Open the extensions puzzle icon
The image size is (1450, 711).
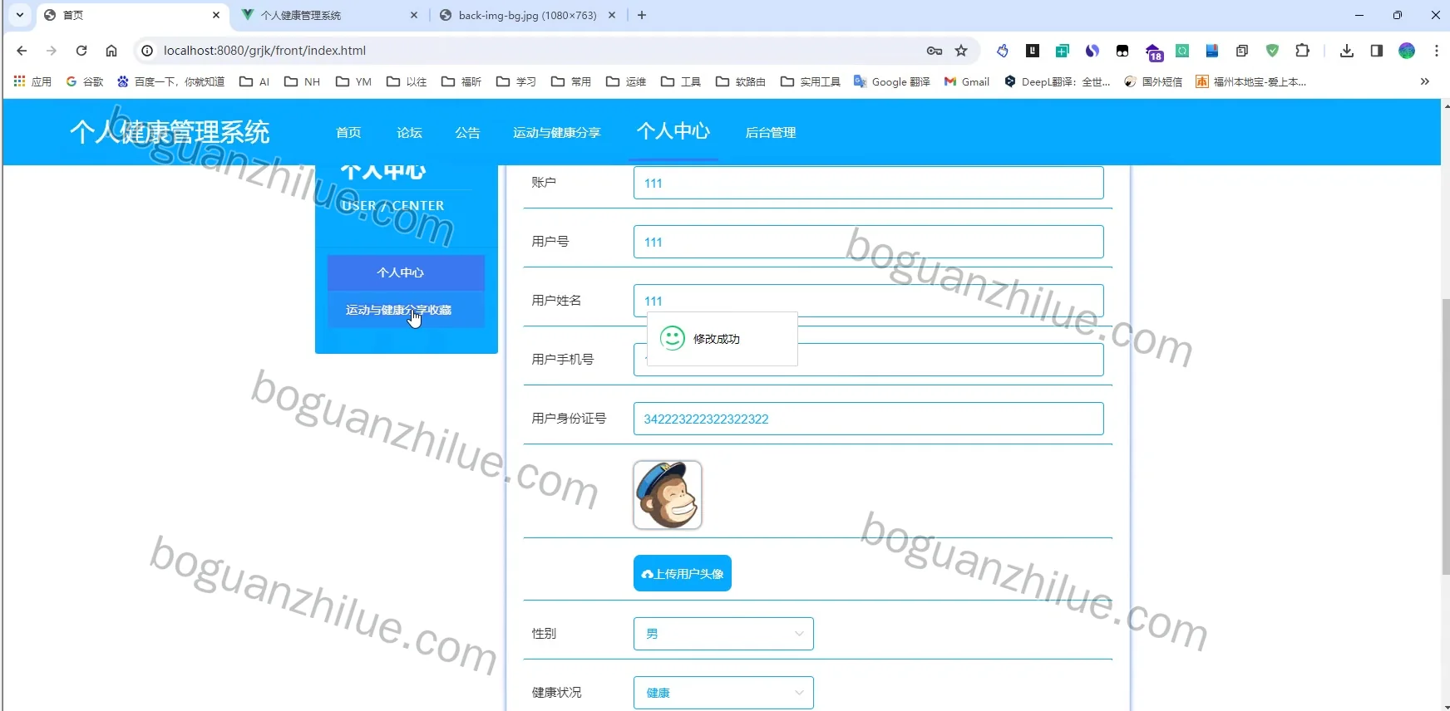[x=1303, y=51]
